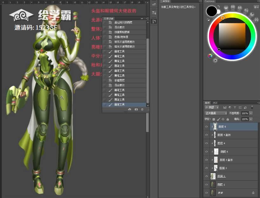Click the 不透明度 100% input field
260x198 pixels.
245,113
